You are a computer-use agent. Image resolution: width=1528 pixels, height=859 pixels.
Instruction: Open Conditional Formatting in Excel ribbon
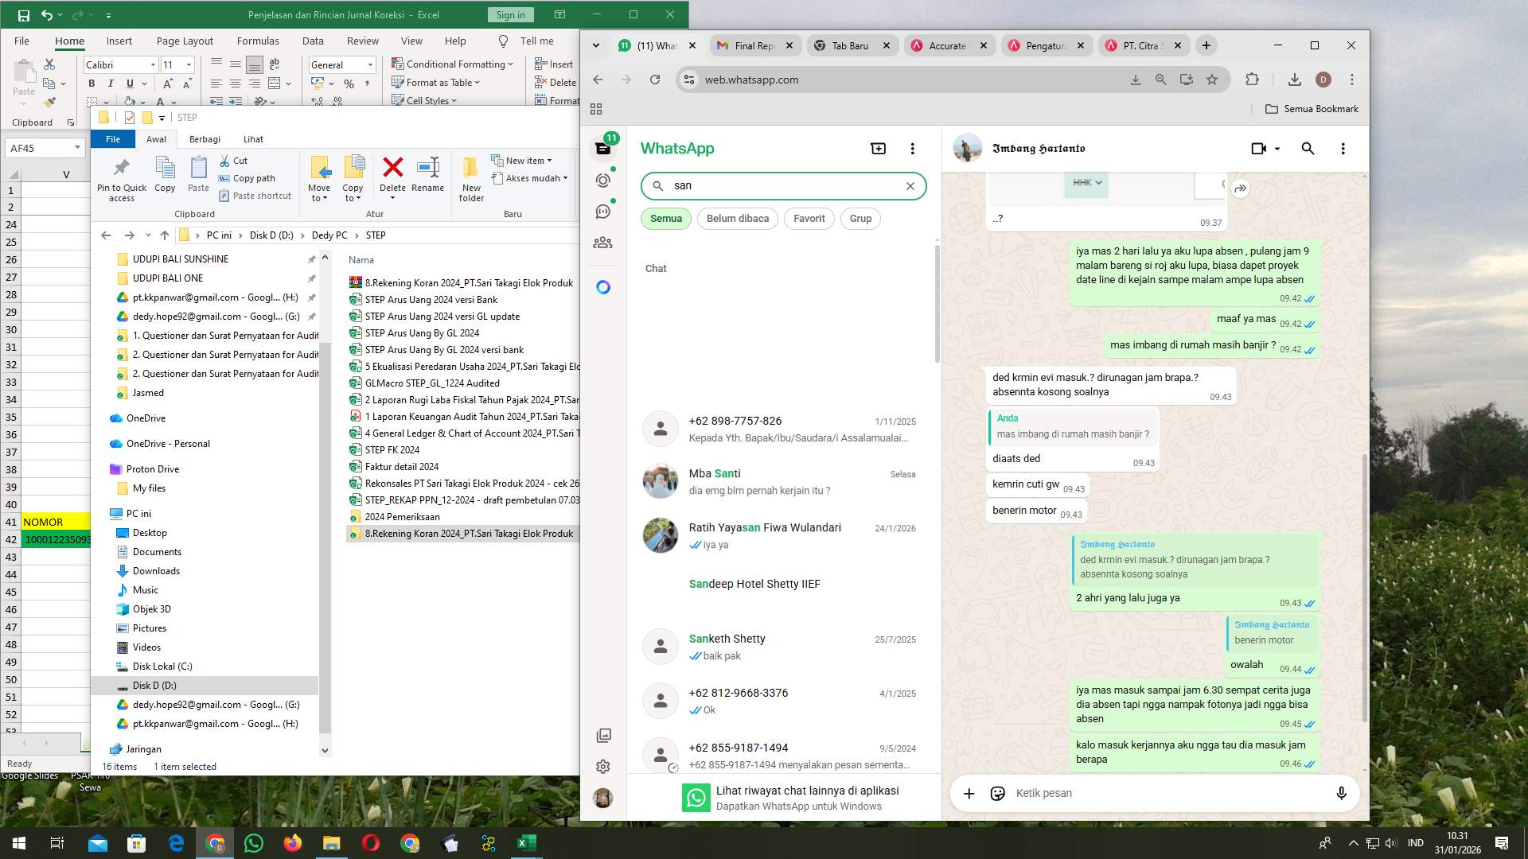pos(452,64)
